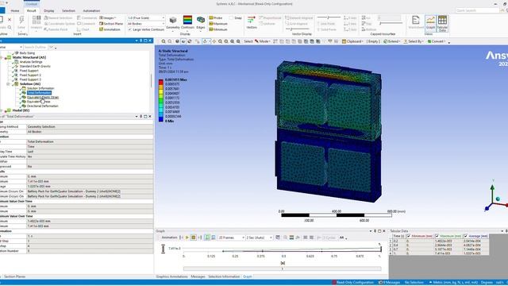Open the Messages tab below the graph

point(198,276)
